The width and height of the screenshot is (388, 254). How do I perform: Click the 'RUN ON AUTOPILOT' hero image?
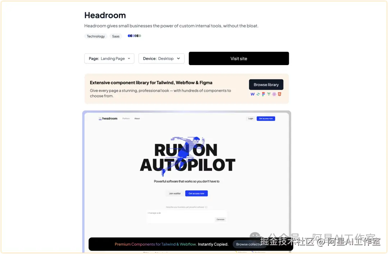tap(187, 157)
